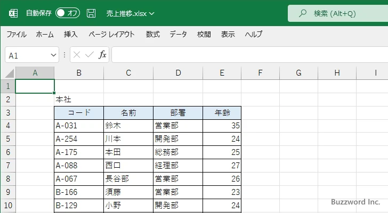Click cell with code B-166
Screen dimensions: 388x213
pos(79,192)
